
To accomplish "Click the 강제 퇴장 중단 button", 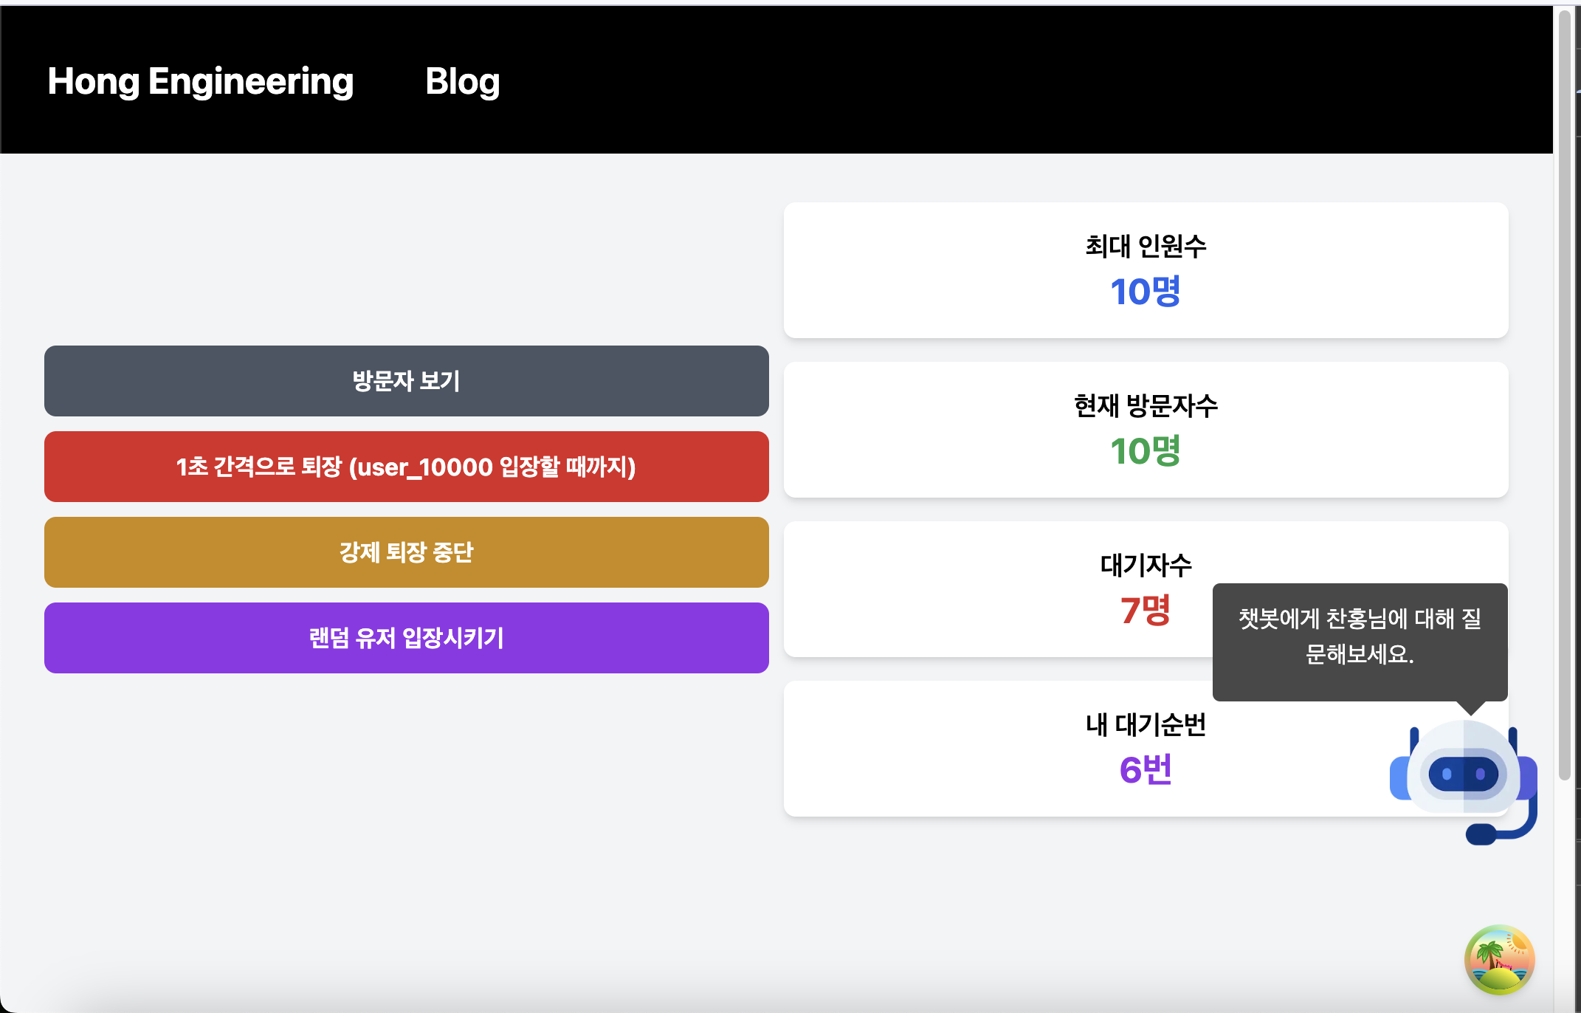I will pos(406,552).
